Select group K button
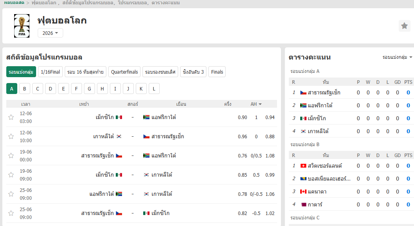 coord(141,89)
